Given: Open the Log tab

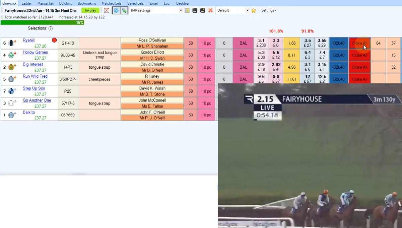Looking at the screenshot, I should [166, 3].
